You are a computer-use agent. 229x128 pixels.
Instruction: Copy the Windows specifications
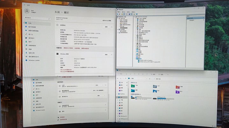[106, 55]
